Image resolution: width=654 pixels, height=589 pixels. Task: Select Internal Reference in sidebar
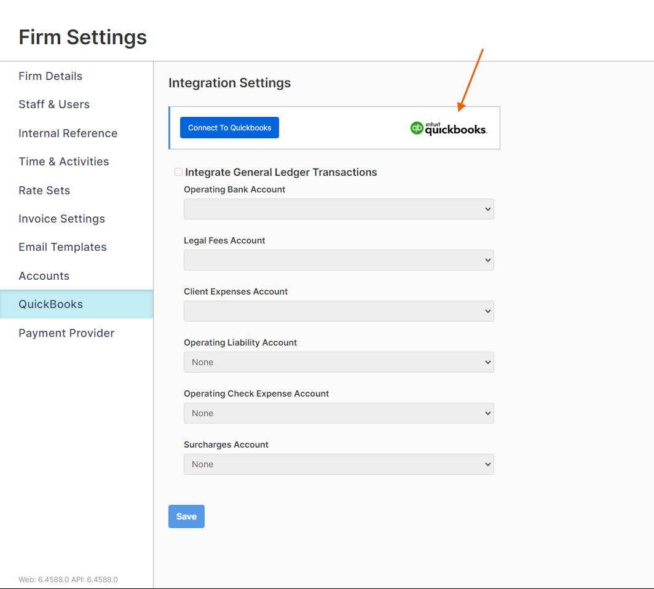coord(68,133)
